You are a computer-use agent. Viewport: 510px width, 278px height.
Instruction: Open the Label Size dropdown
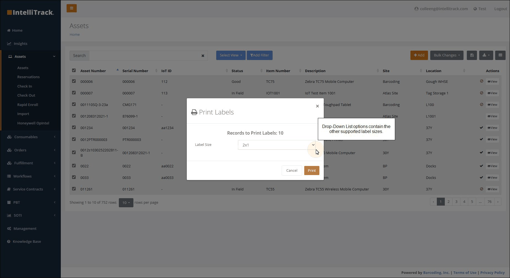(x=277, y=145)
